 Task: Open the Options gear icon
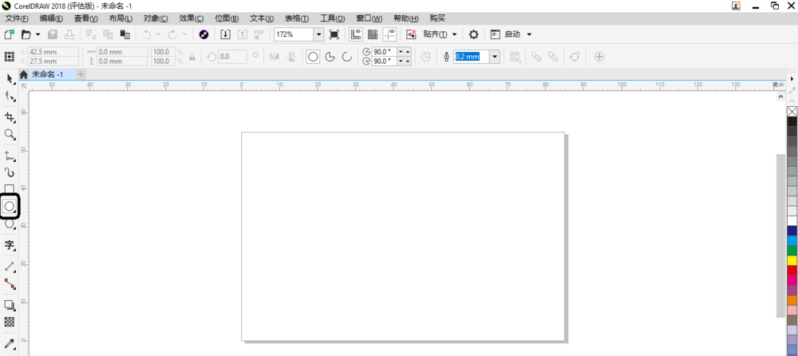coord(473,34)
